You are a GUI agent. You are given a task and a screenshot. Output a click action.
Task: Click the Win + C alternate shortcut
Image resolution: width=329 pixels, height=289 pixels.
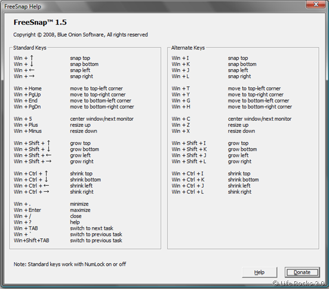(181, 119)
